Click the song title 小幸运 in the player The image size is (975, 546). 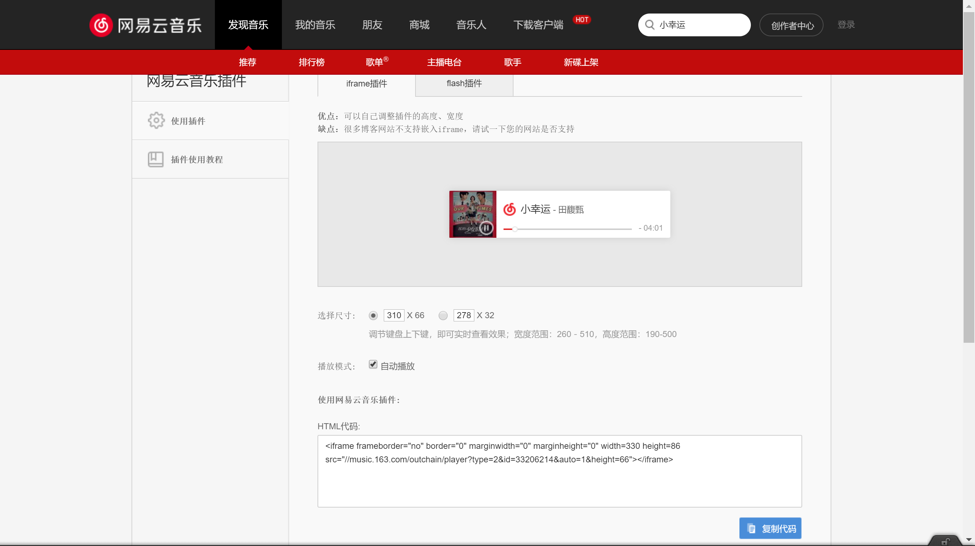[x=535, y=209]
